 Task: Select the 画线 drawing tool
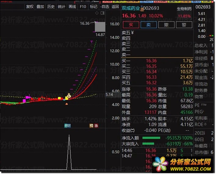pyautogui.click(x=72, y=7)
